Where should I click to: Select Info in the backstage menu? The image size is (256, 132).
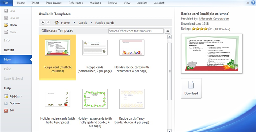pyautogui.click(x=7, y=40)
